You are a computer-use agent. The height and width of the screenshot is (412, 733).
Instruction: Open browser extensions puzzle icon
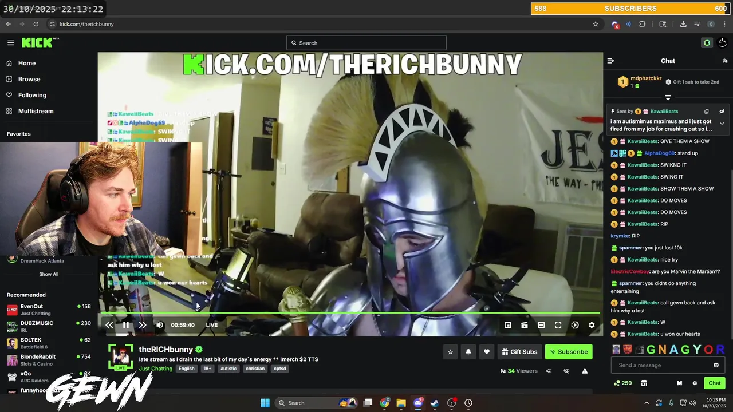pyautogui.click(x=642, y=24)
